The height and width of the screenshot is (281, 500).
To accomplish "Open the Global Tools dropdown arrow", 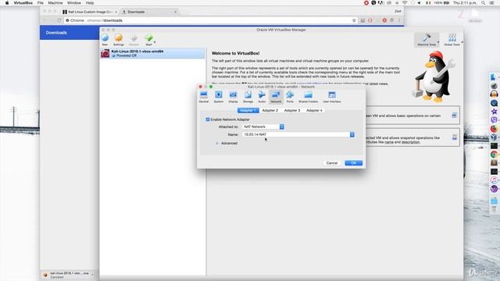I will coord(462,42).
